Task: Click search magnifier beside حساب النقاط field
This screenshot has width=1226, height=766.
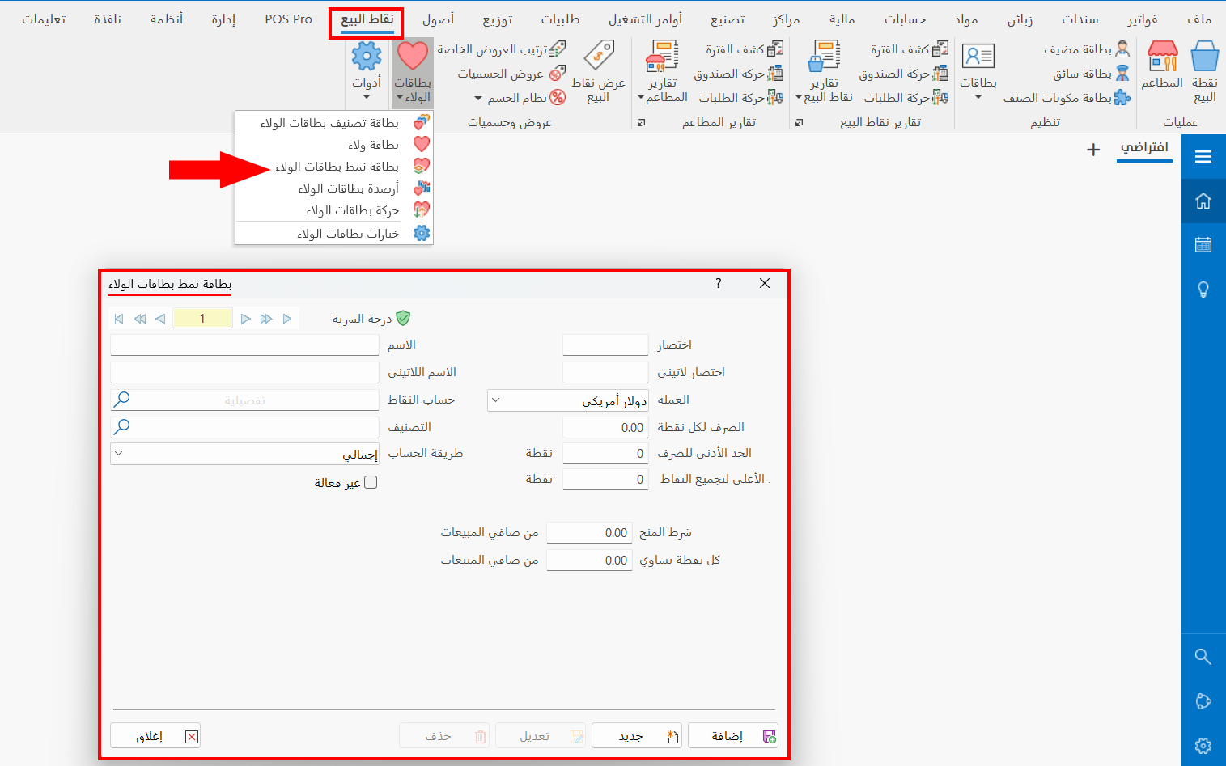Action: (x=121, y=399)
